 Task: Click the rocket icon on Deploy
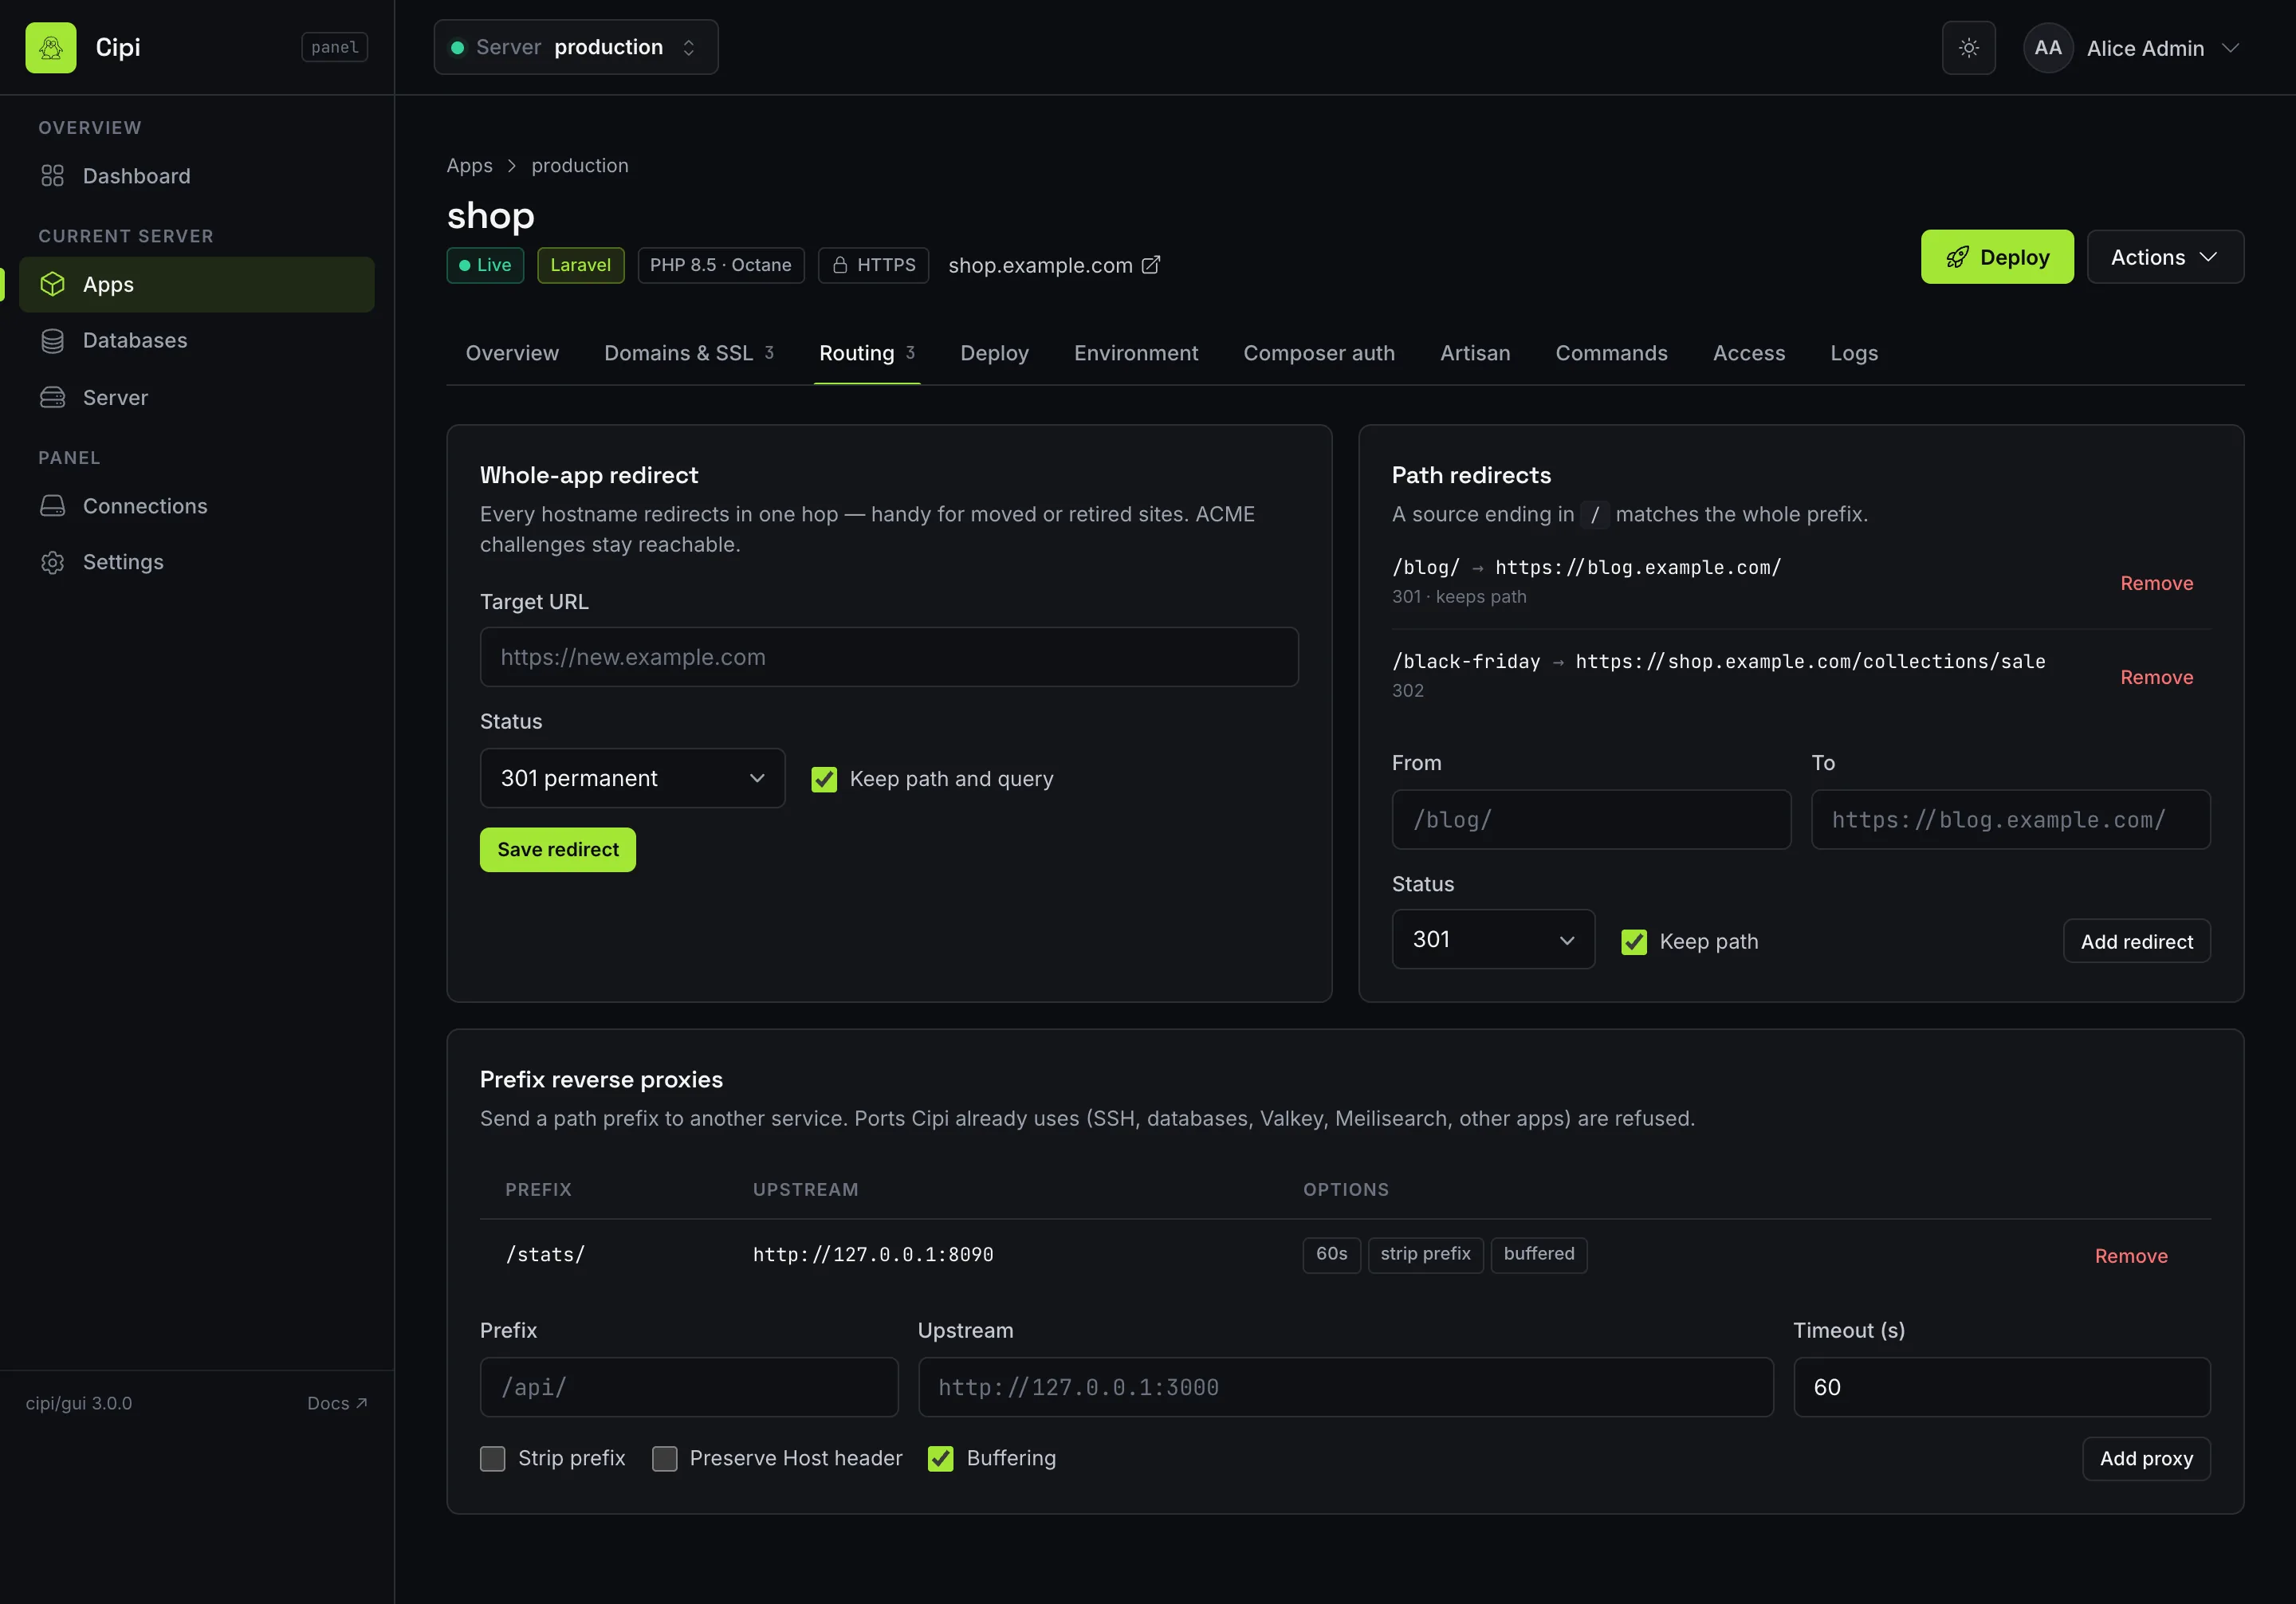pyautogui.click(x=1957, y=257)
